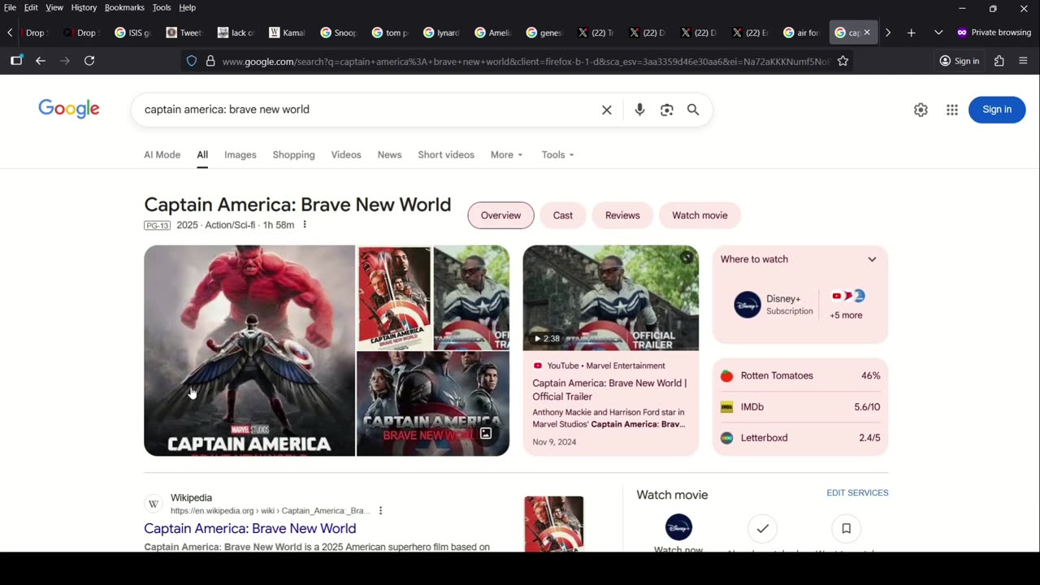This screenshot has width=1040, height=585.
Task: Start a voice search with microphone
Action: [639, 110]
